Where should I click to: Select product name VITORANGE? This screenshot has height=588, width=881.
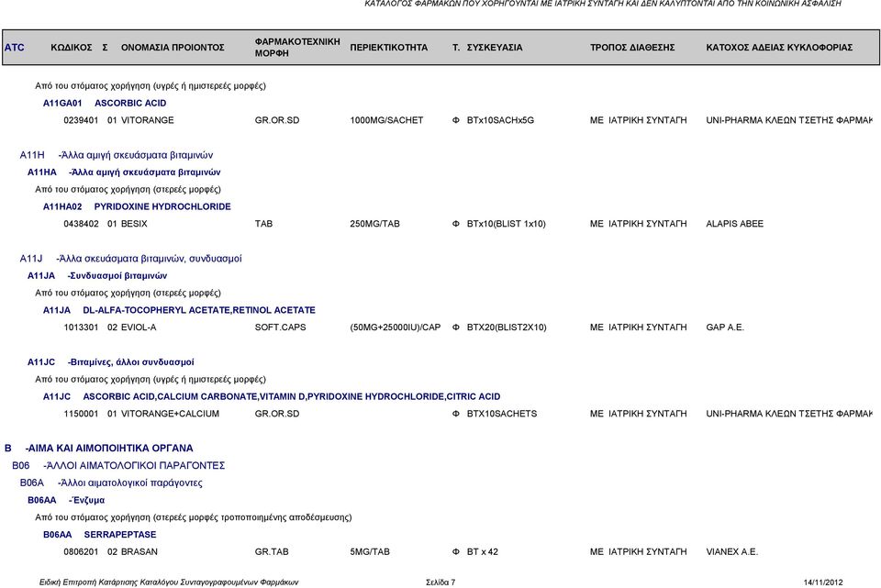147,120
